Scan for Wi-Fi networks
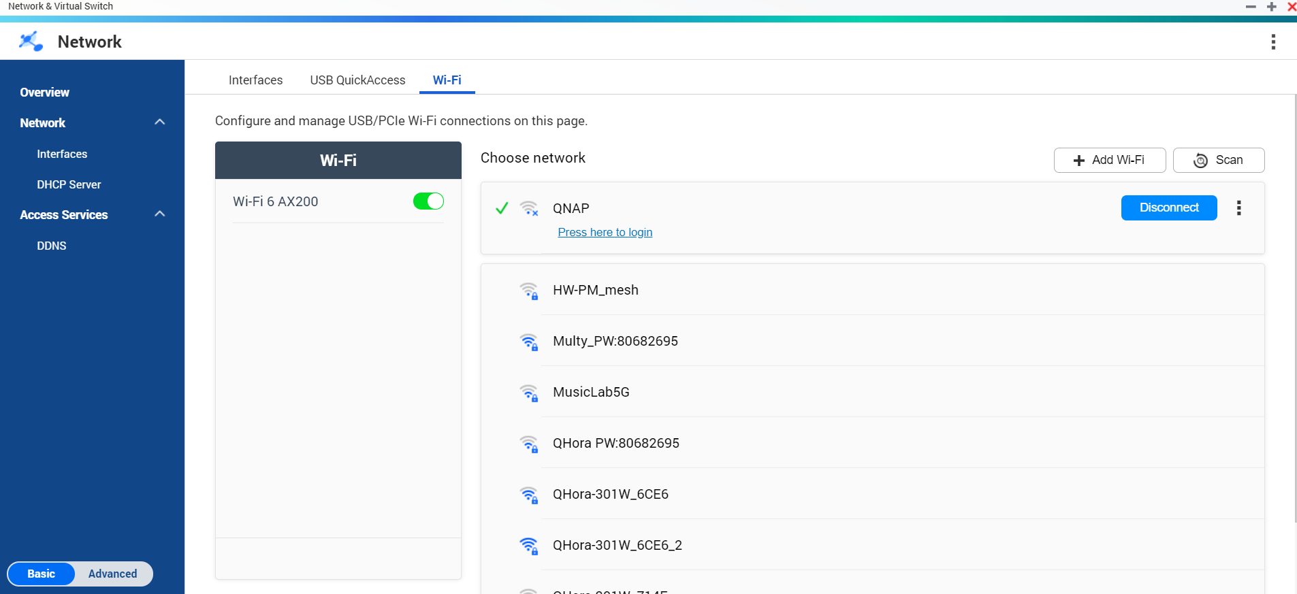This screenshot has width=1297, height=594. pyautogui.click(x=1218, y=160)
